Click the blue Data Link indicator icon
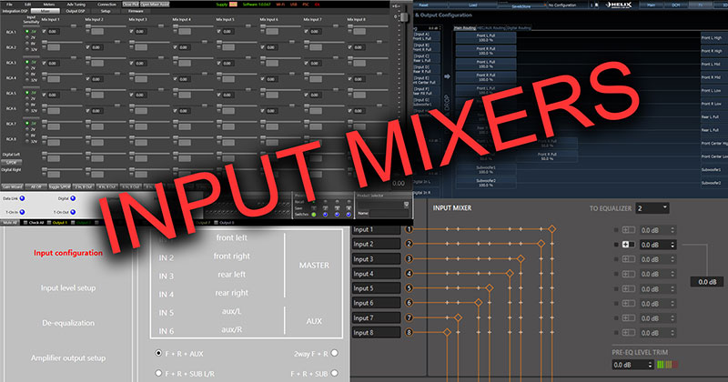 tap(22, 198)
